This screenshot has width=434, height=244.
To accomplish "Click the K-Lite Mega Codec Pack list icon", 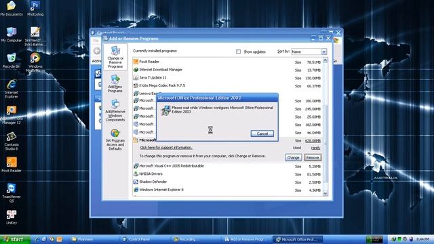I will click(x=136, y=86).
